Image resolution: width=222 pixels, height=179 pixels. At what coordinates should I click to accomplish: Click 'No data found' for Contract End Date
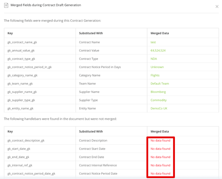160,157
